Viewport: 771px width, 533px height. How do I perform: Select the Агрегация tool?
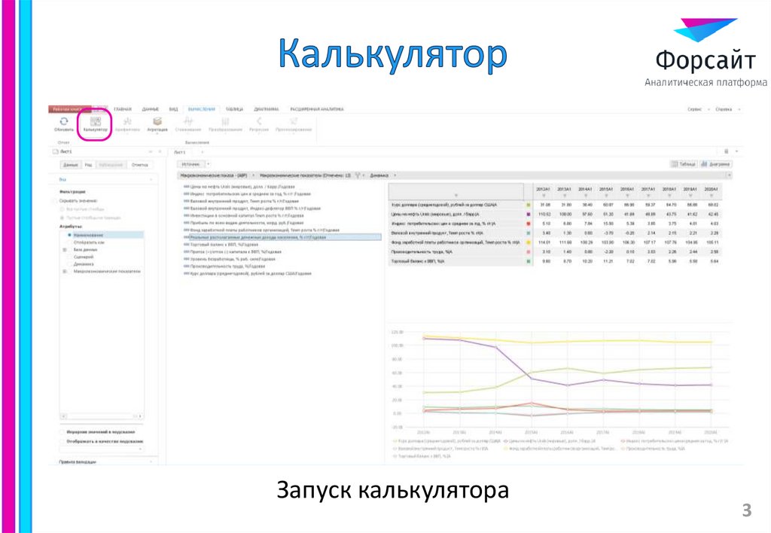pos(157,123)
